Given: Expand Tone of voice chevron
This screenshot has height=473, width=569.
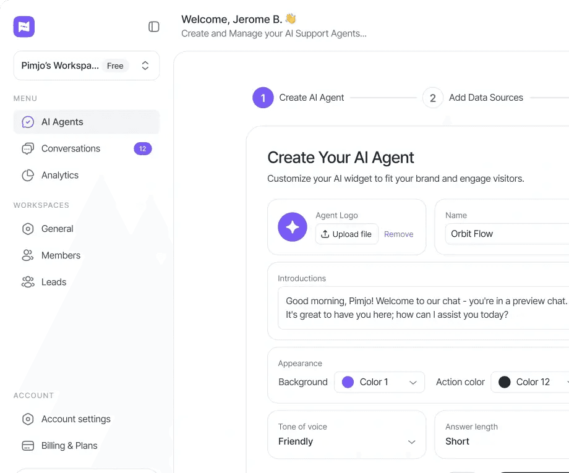Looking at the screenshot, I should tap(411, 442).
